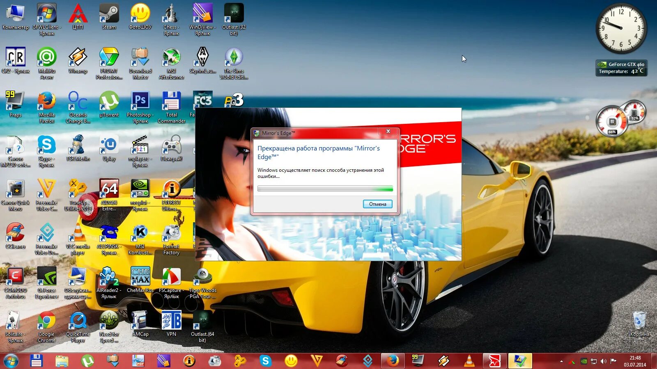Click the green progress bar in the error dialog

click(325, 189)
